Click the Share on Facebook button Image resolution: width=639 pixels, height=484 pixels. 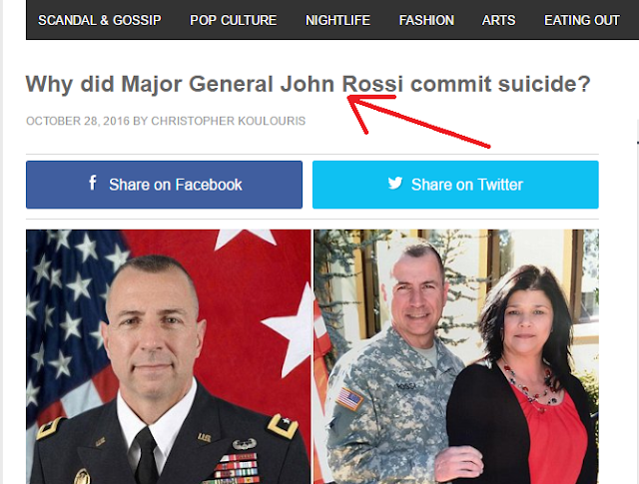pos(164,185)
